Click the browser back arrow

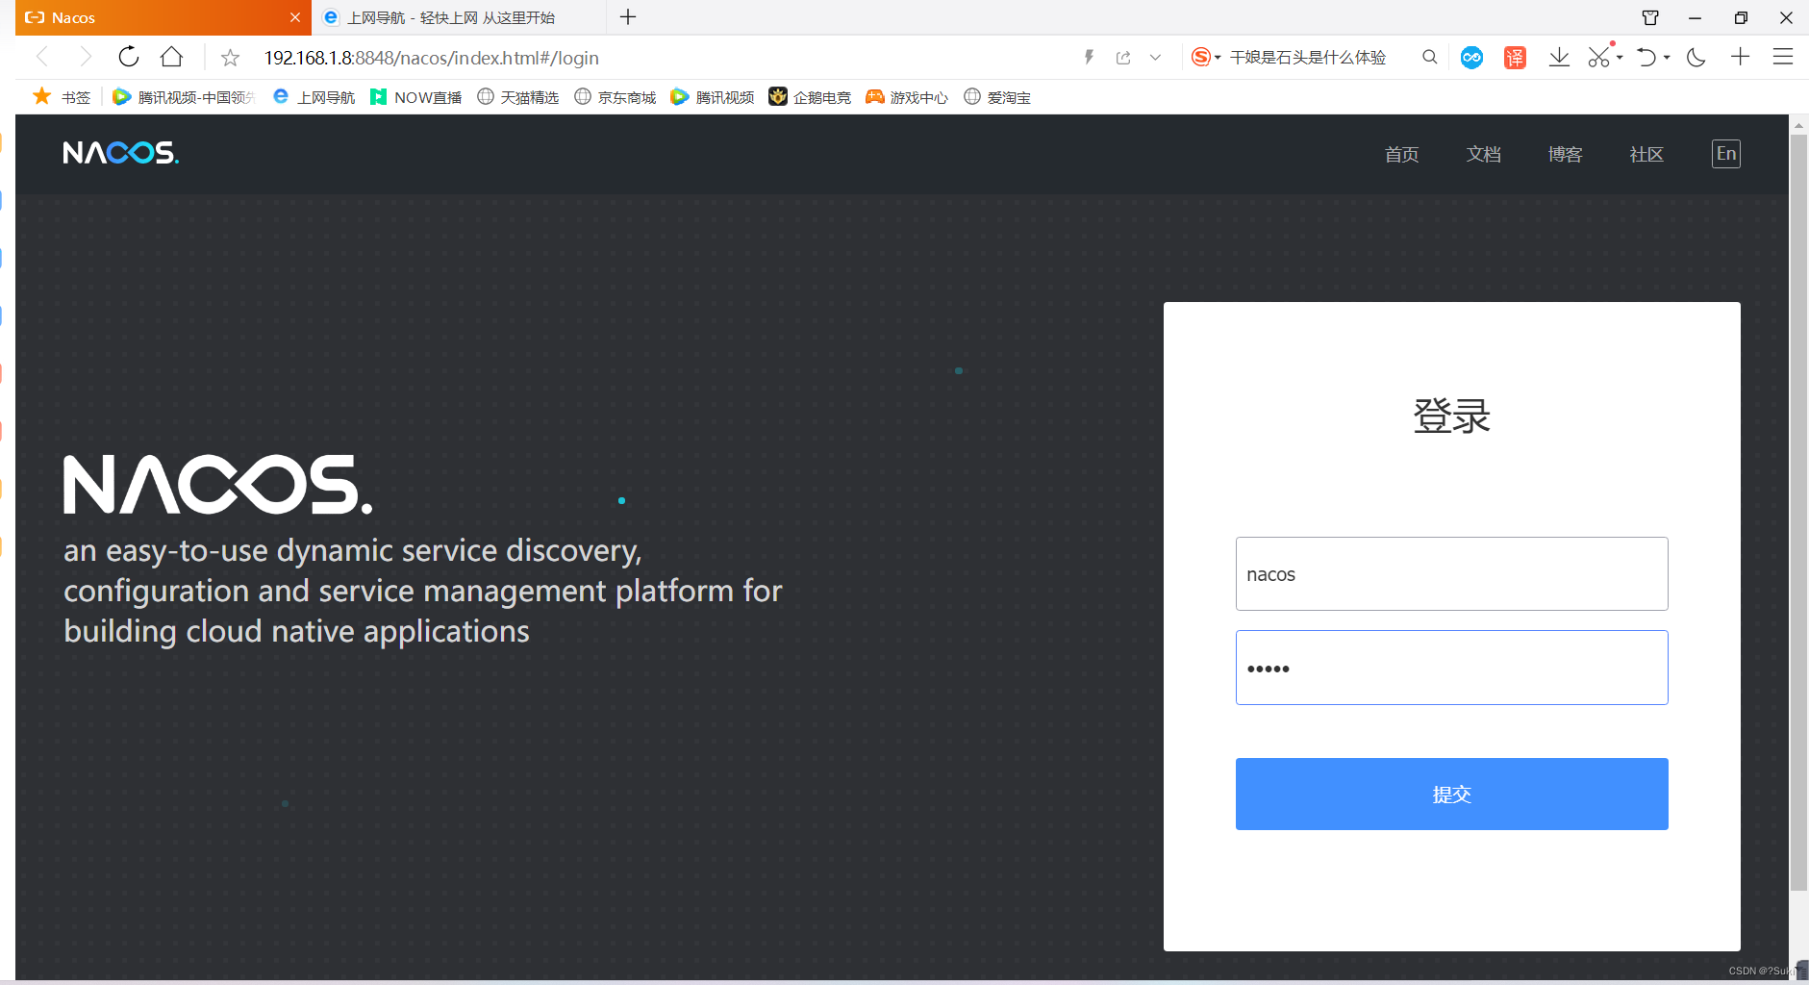pos(42,58)
